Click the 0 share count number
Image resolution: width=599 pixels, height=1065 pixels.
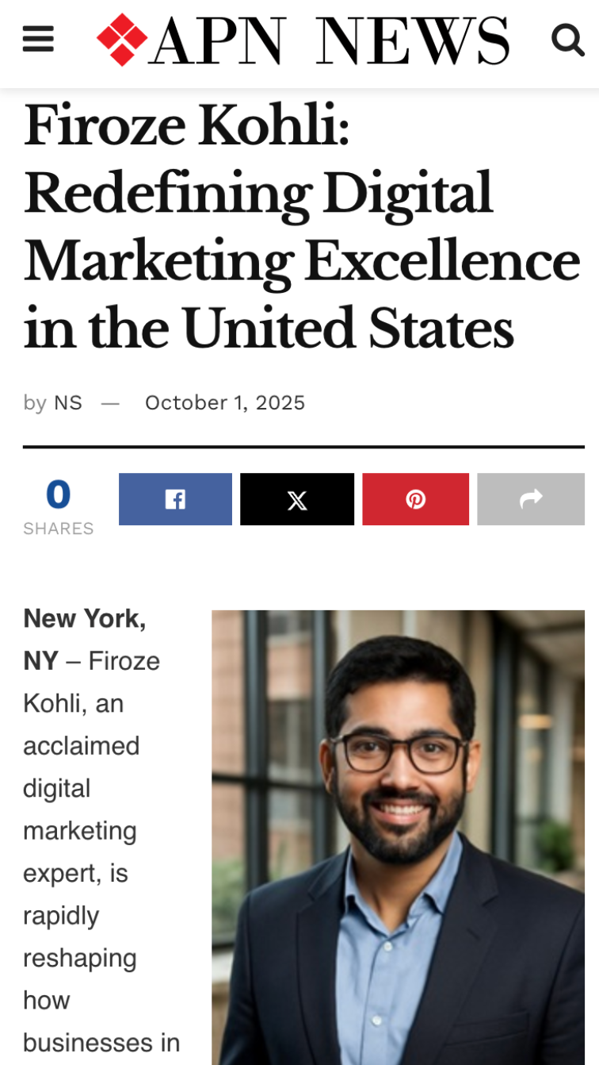(x=58, y=494)
